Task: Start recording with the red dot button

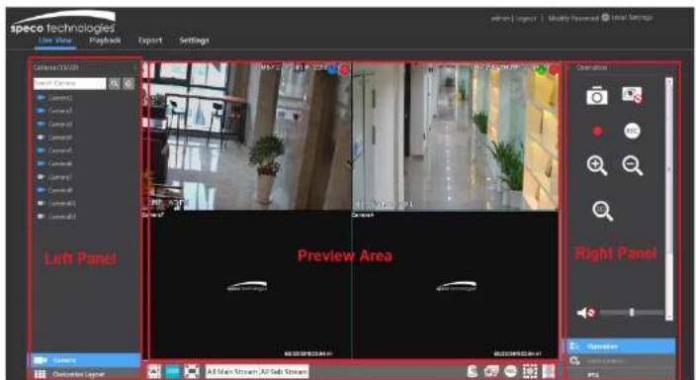Action: coord(597,131)
